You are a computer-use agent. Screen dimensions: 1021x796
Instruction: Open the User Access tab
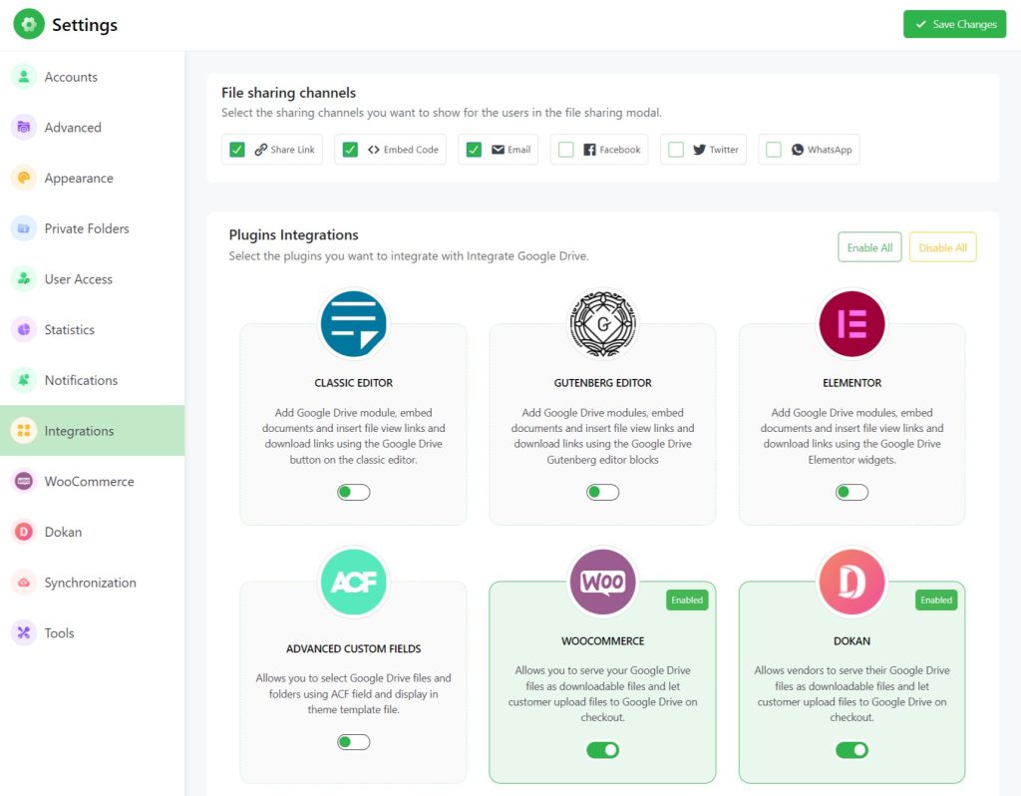[x=93, y=278]
